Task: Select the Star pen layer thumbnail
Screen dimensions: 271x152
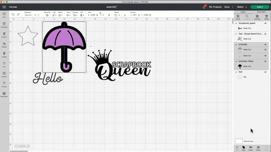Action: pos(240,77)
